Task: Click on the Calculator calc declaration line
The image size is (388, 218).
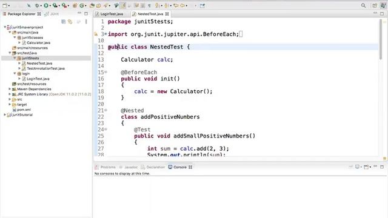Action: [x=147, y=59]
